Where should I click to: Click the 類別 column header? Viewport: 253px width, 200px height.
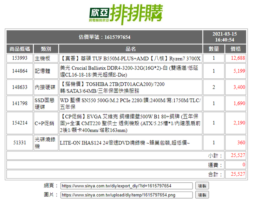tap(46, 49)
